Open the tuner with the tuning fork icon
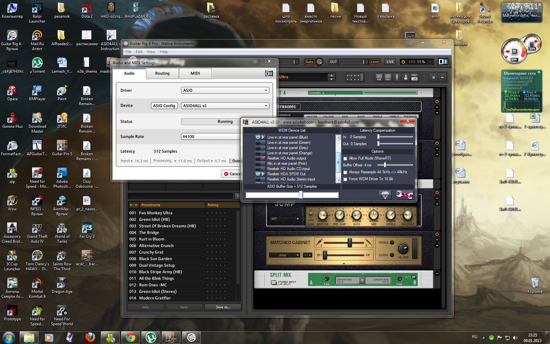The image size is (550, 344). click(x=397, y=77)
